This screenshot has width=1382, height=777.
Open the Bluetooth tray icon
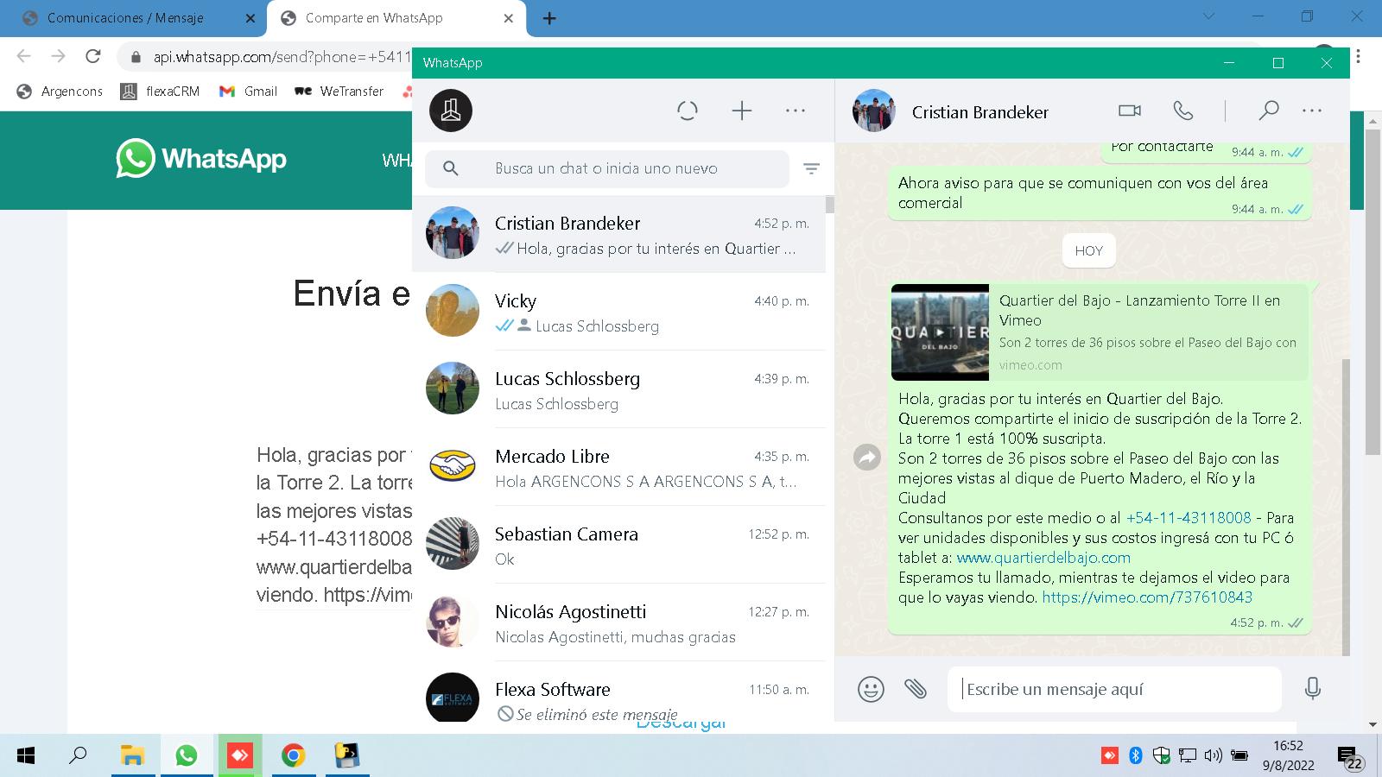(x=1136, y=755)
